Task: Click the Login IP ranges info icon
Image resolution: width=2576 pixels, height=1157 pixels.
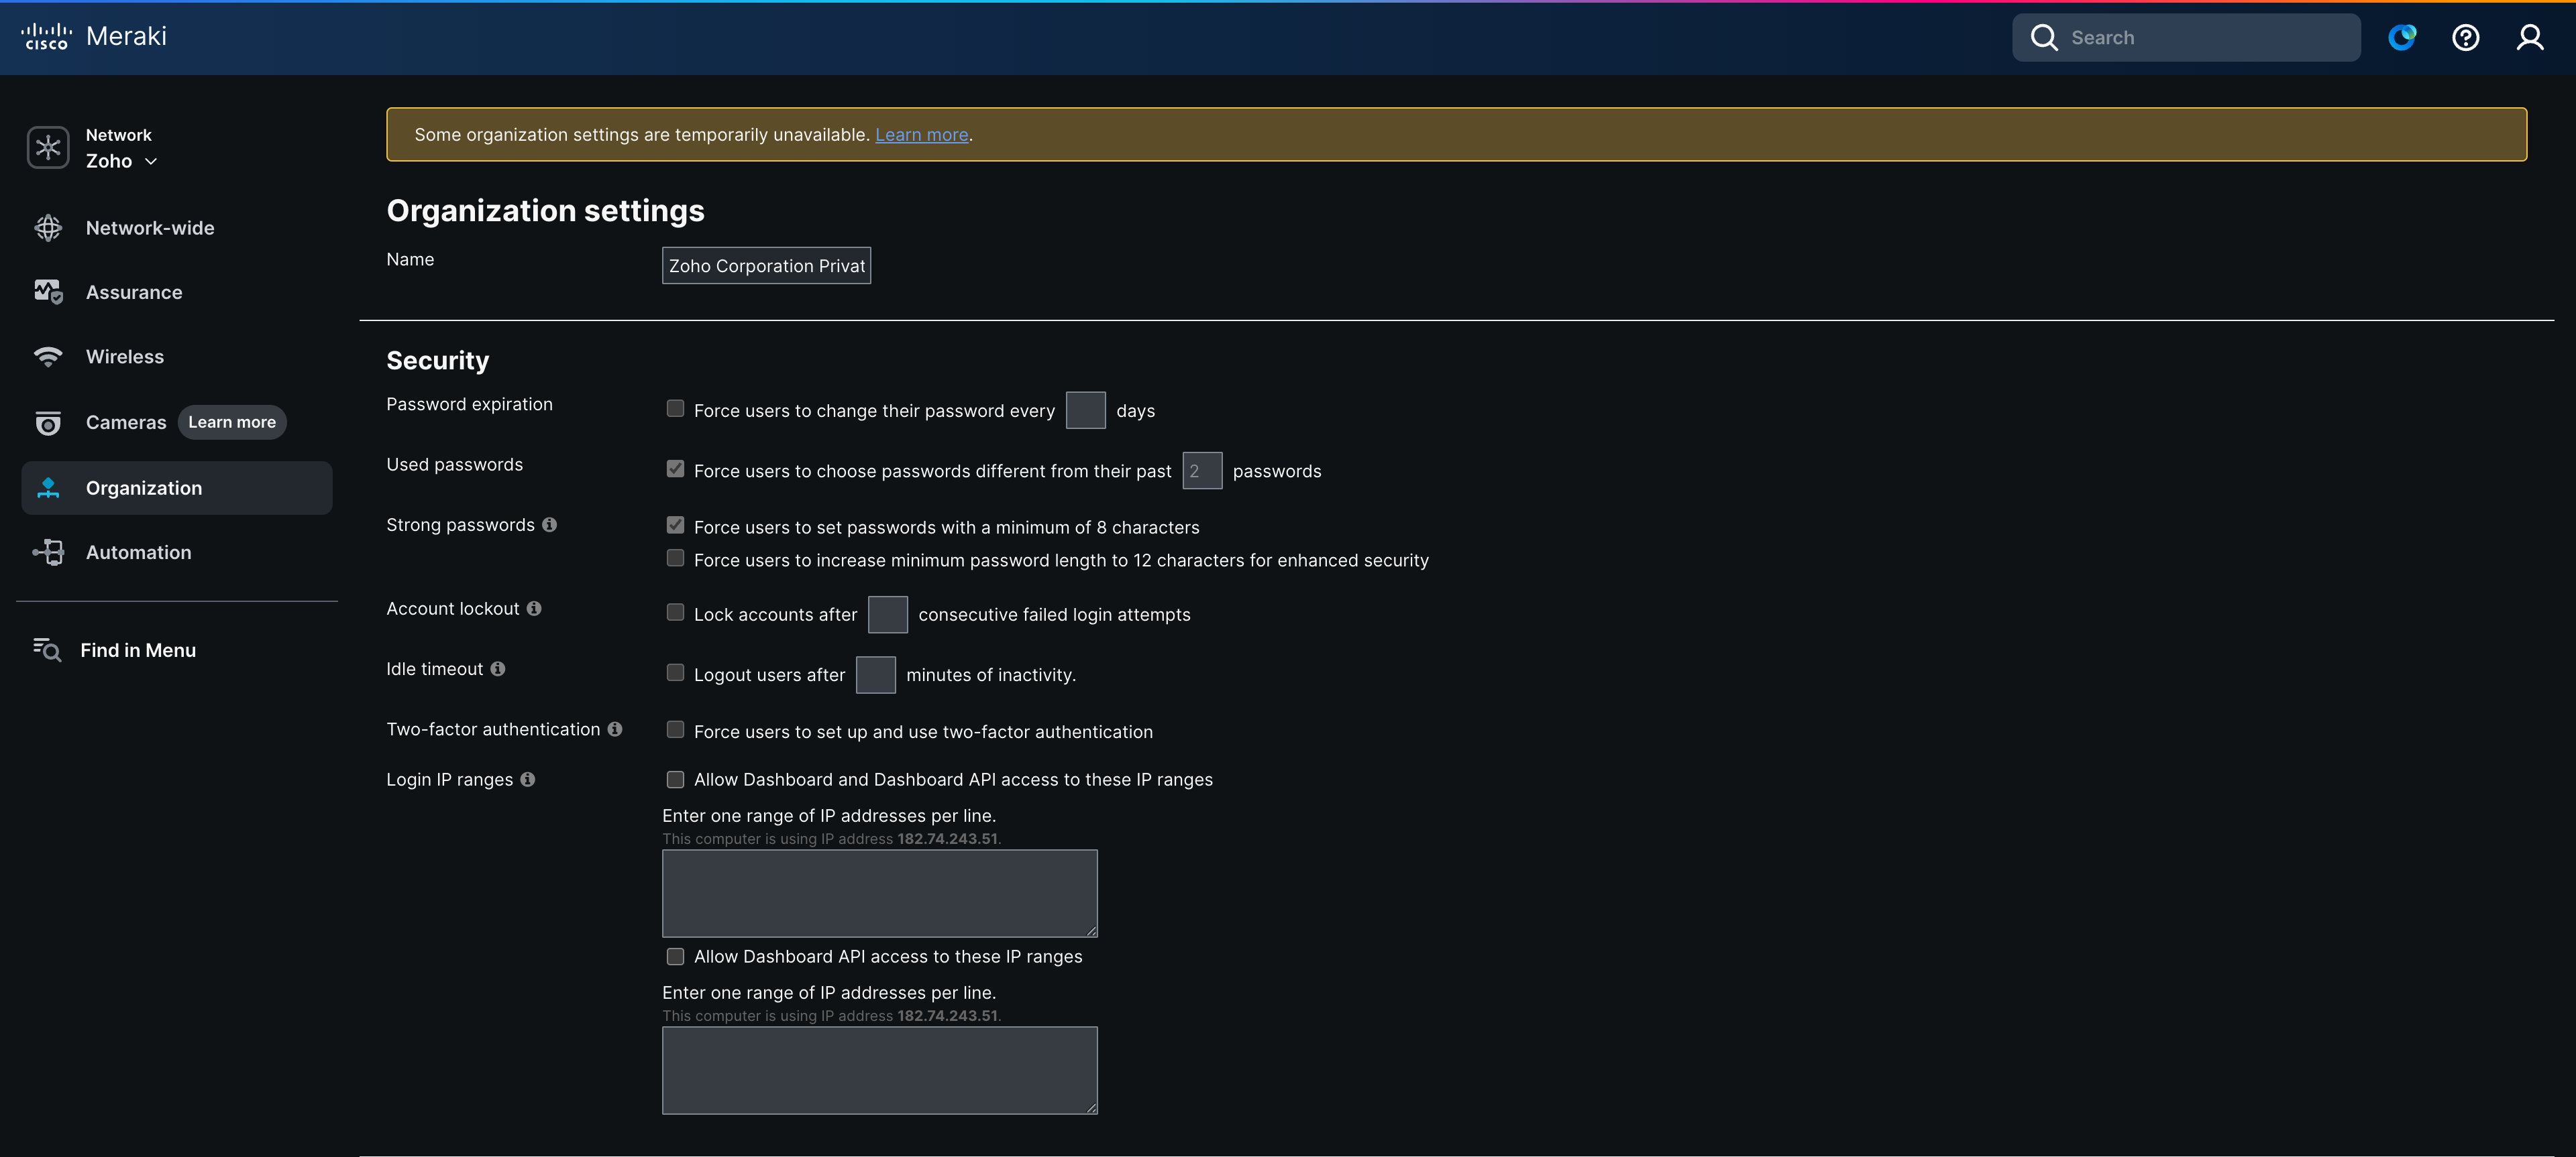Action: pyautogui.click(x=528, y=780)
